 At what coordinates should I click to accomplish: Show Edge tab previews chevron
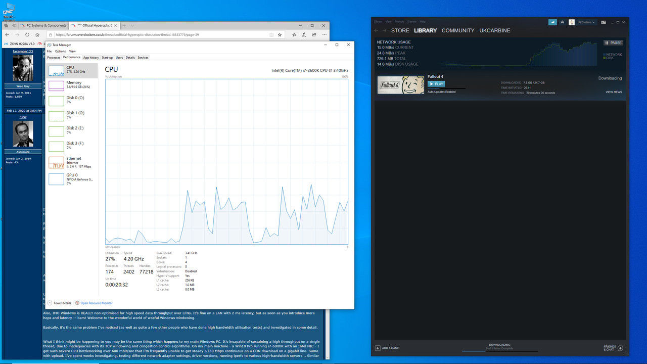[132, 25]
